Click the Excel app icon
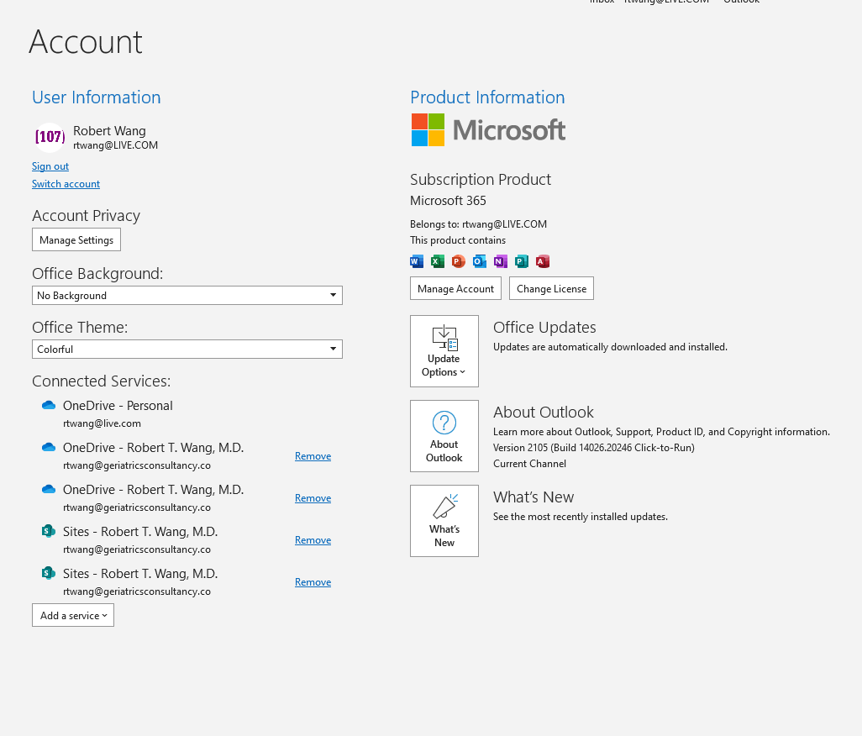 click(438, 261)
